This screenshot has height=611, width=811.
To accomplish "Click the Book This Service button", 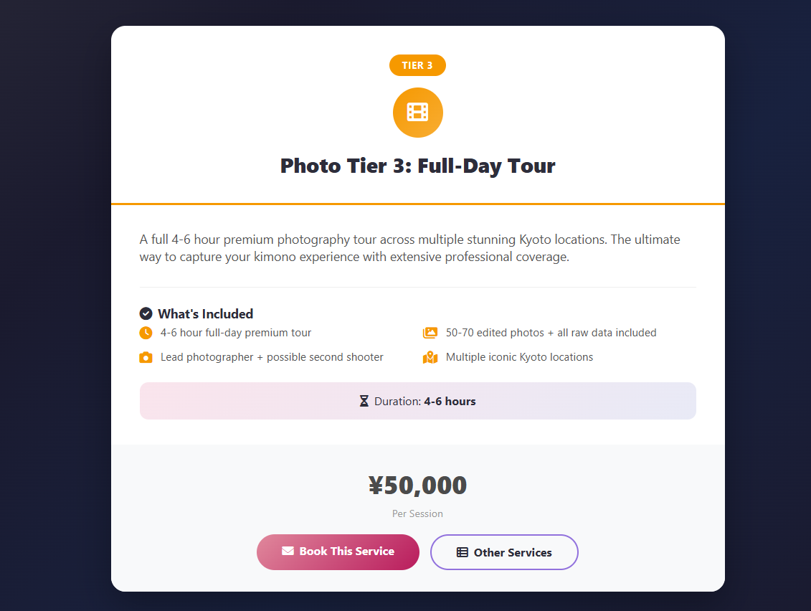I will pyautogui.click(x=338, y=552).
